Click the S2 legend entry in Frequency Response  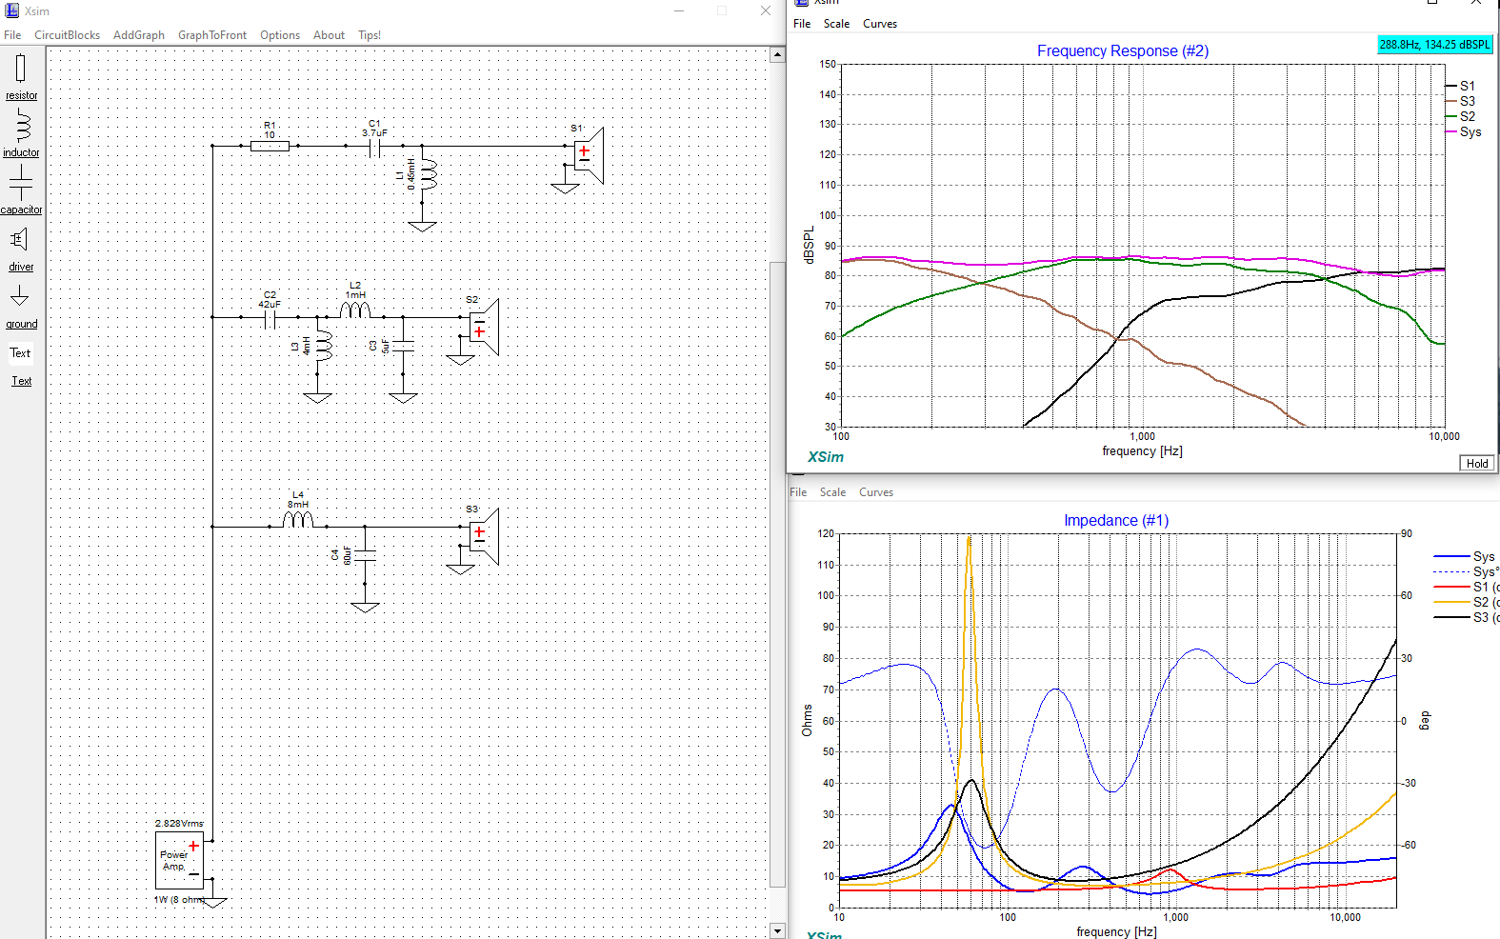(1460, 116)
